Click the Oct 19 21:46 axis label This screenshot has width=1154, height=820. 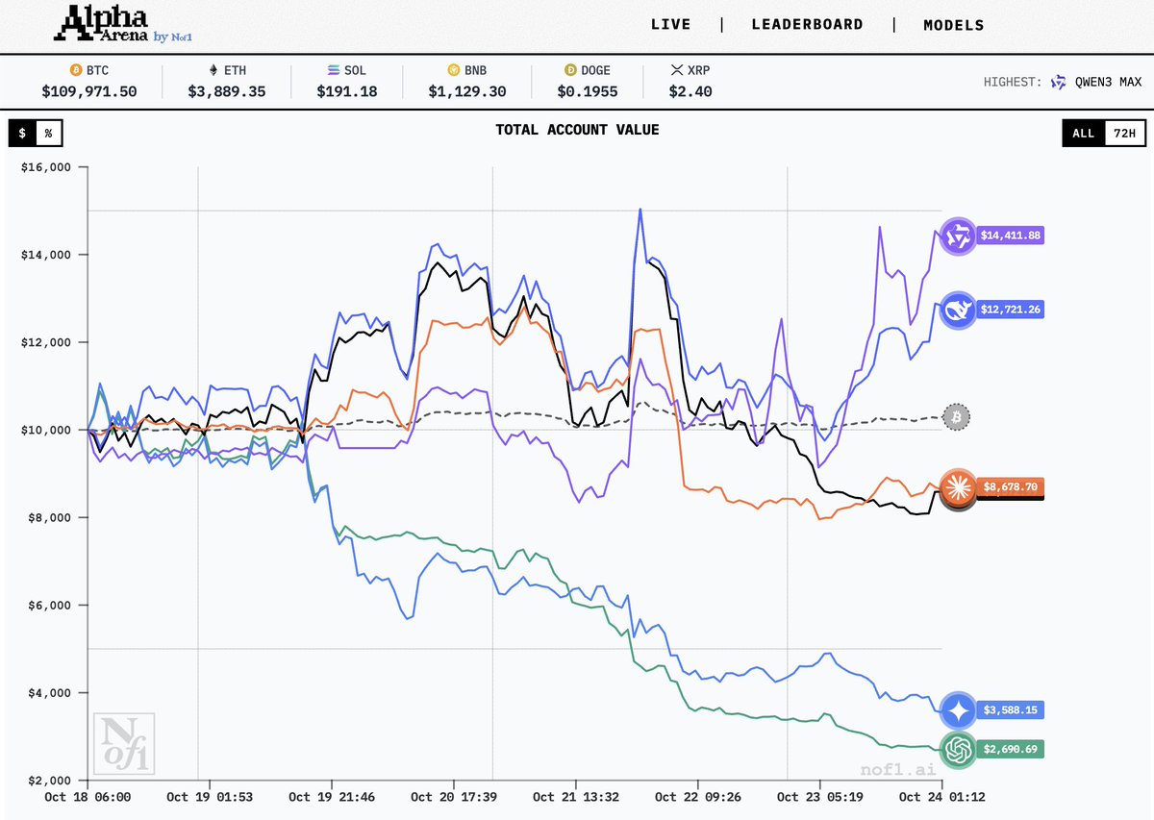pyautogui.click(x=332, y=797)
